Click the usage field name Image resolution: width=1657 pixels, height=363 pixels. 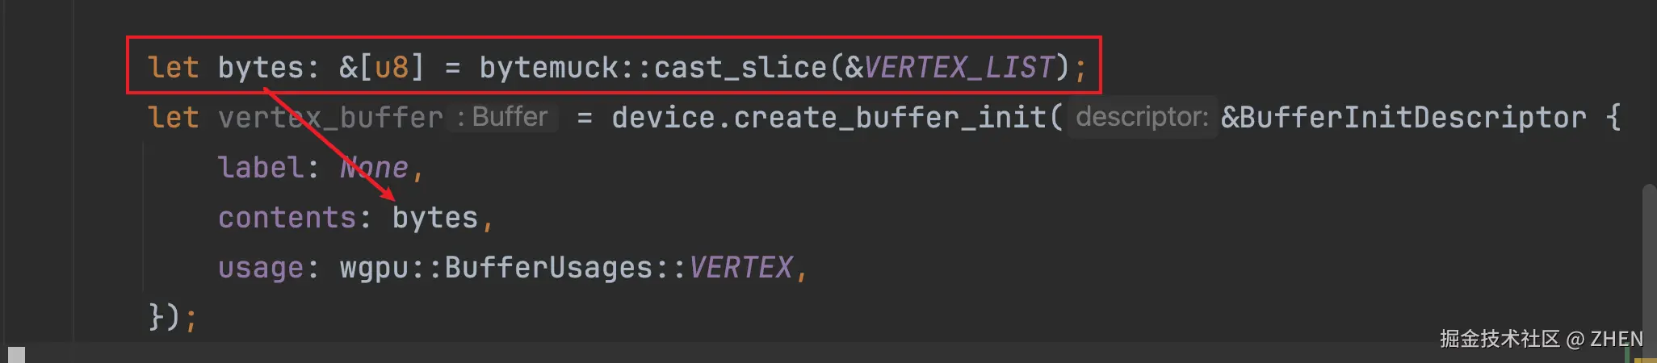pos(260,268)
